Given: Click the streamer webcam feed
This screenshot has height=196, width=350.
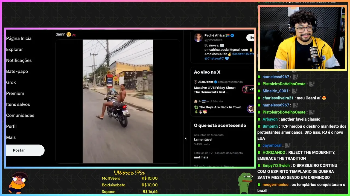Looking at the screenshot, I should (302, 38).
